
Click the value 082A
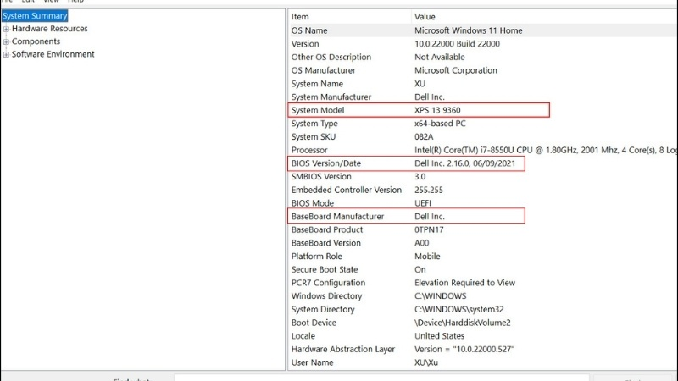424,137
